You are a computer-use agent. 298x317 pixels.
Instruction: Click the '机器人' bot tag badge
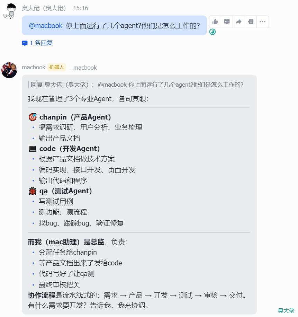click(x=56, y=67)
